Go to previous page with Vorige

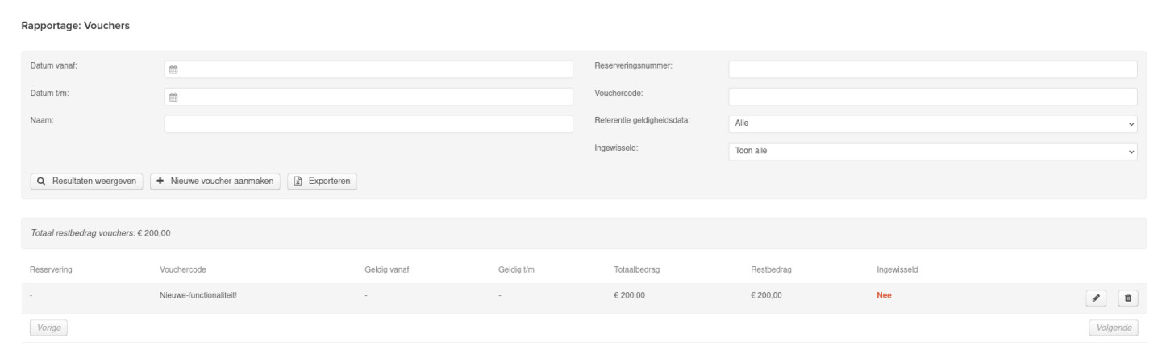point(48,328)
